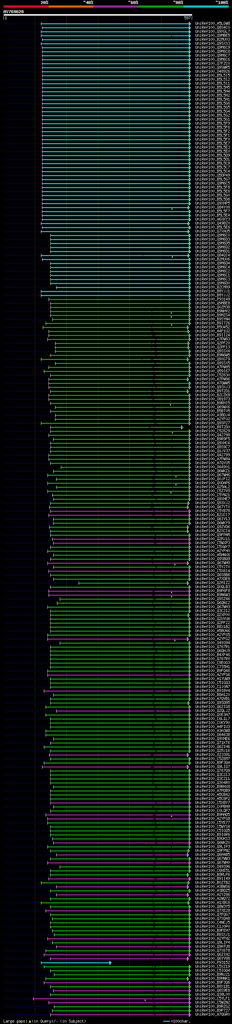Viewport: 232px width, 1024px height.
Task: Select hit UniRef100_C6KE51
Action: point(212,870)
